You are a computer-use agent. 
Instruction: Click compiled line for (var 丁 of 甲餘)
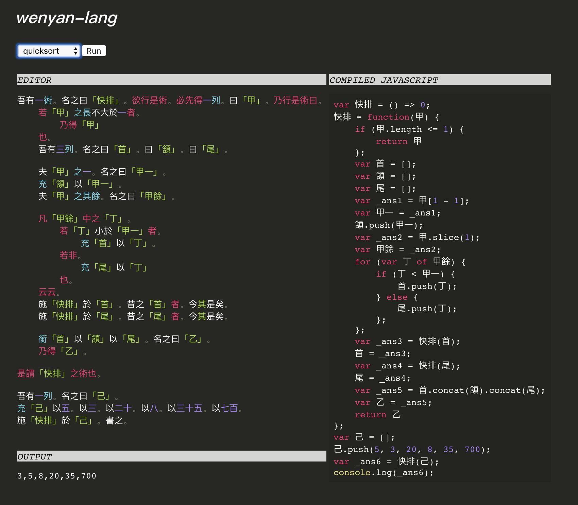click(410, 262)
